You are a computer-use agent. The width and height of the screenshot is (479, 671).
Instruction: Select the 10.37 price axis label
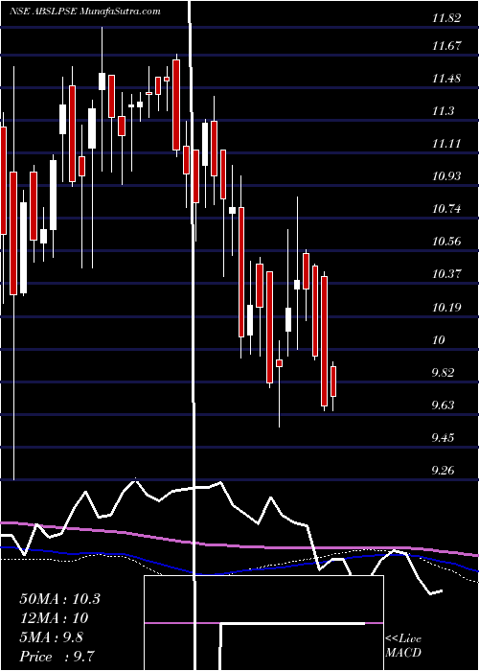446,274
